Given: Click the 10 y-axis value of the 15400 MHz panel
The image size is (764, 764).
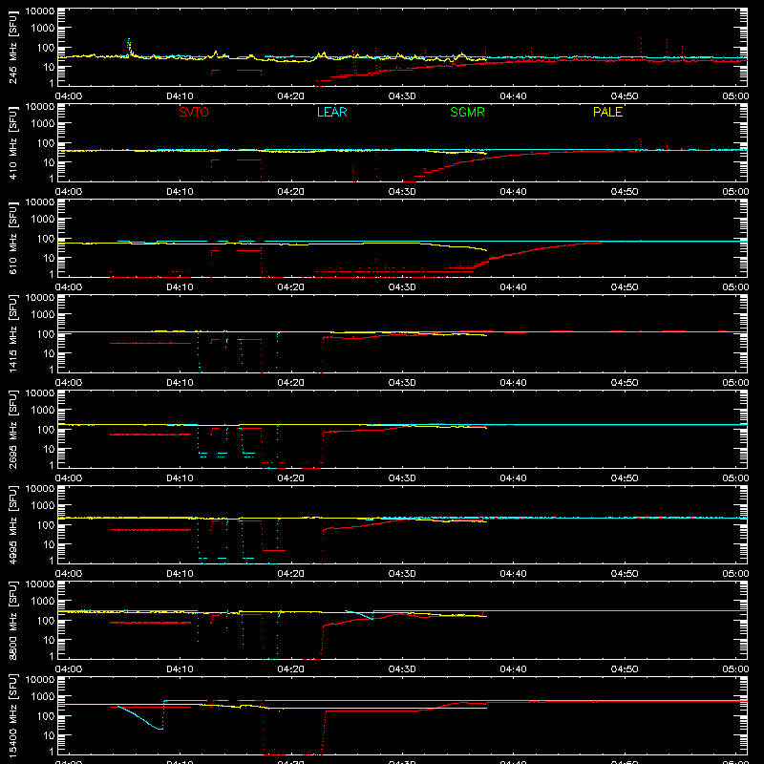Looking at the screenshot, I should 49,735.
